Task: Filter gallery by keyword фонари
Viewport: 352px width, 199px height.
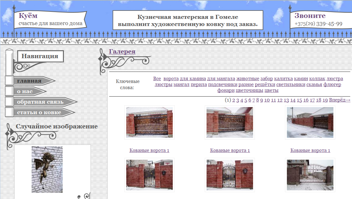Action: click(226, 90)
